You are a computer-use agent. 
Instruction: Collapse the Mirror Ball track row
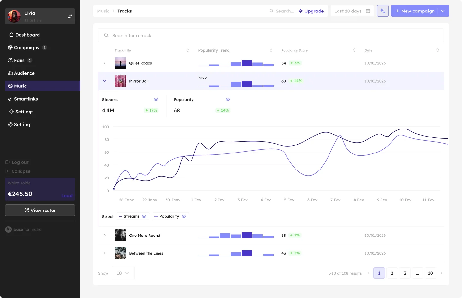(x=105, y=81)
